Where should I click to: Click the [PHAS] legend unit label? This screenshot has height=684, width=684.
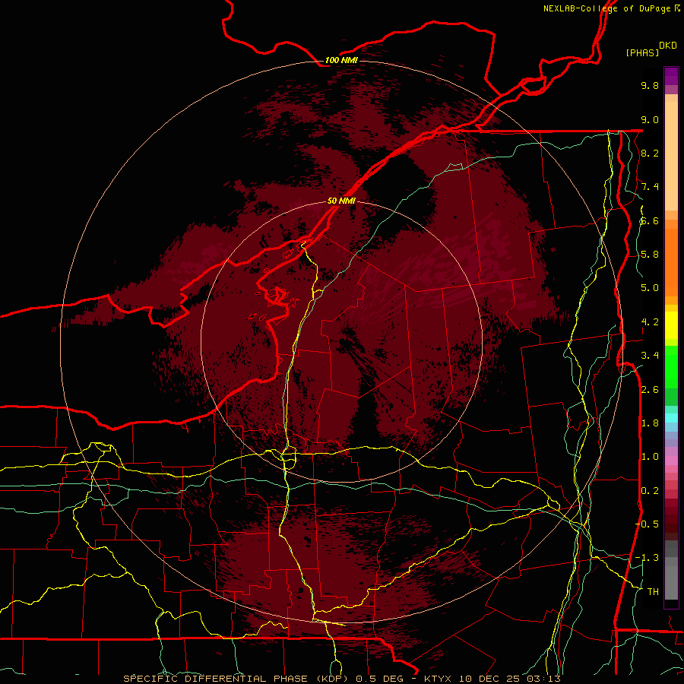[642, 52]
